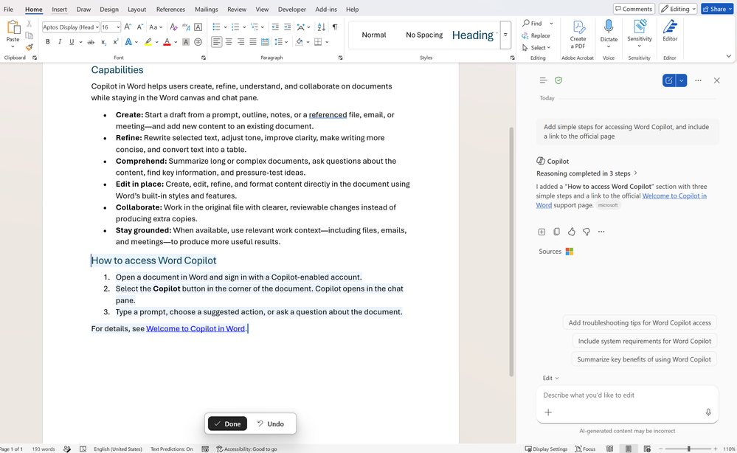Expand the Styles gallery
This screenshot has height=453, width=737.
tap(505, 35)
